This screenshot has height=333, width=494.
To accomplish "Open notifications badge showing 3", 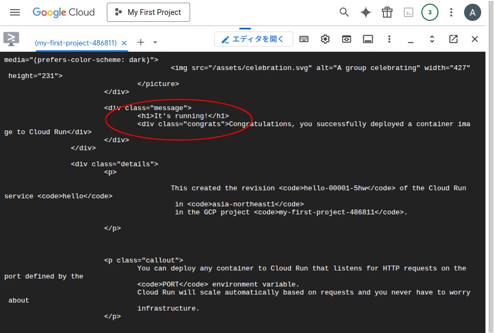I will coord(430,12).
